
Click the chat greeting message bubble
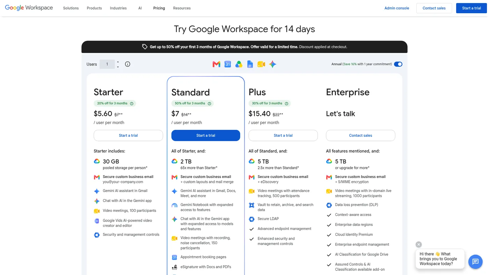[x=440, y=259]
